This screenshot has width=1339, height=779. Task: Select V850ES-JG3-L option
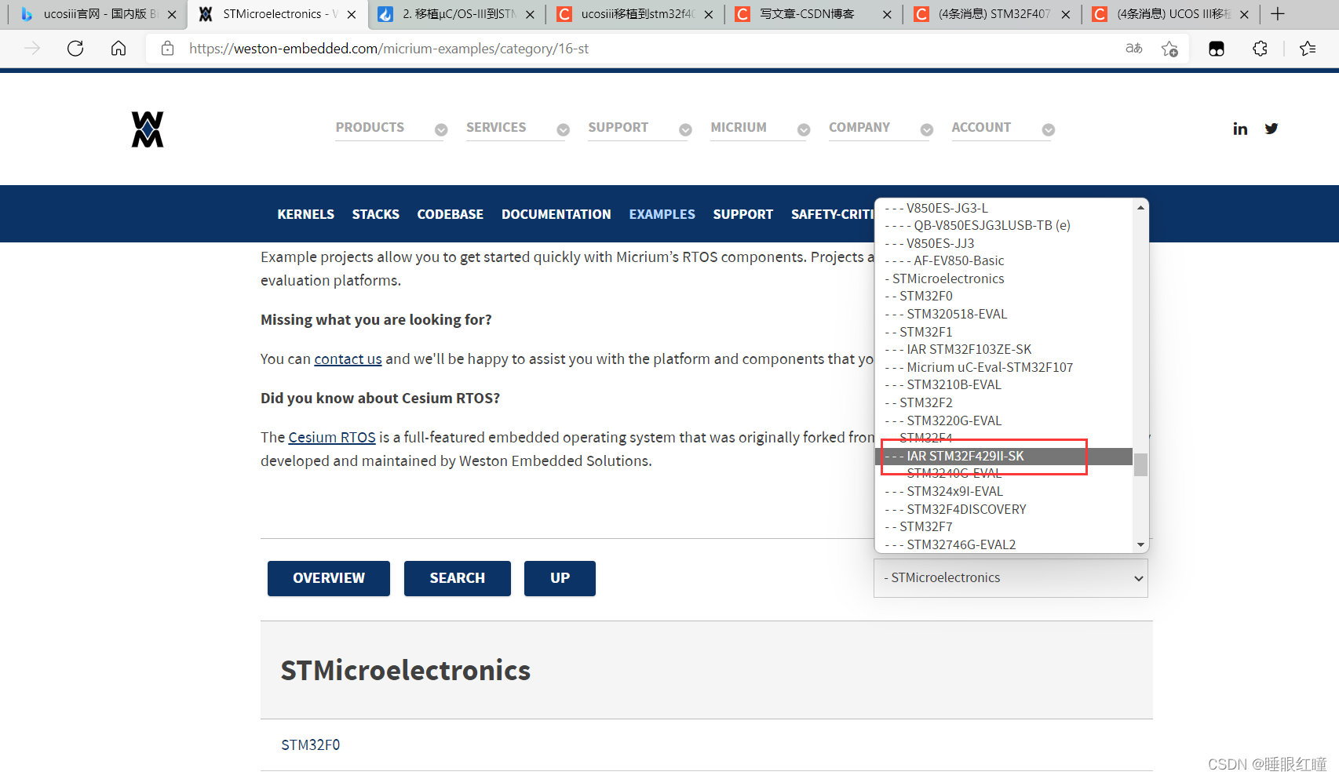pyautogui.click(x=1004, y=208)
